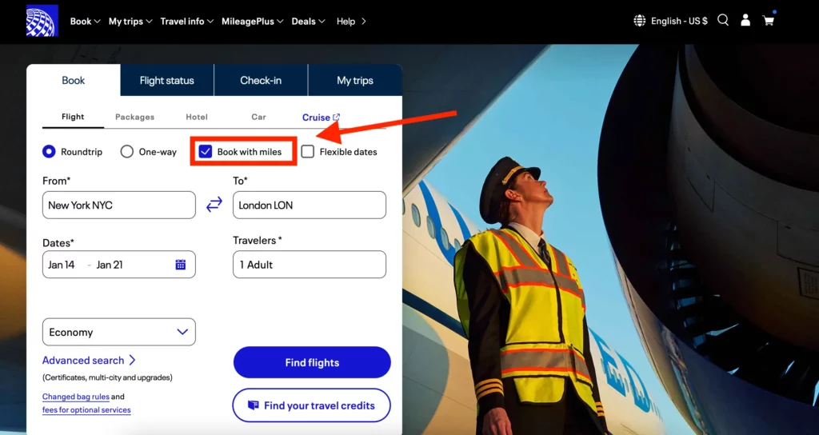Open the search magnifier icon
The width and height of the screenshot is (819, 435).
tap(723, 21)
